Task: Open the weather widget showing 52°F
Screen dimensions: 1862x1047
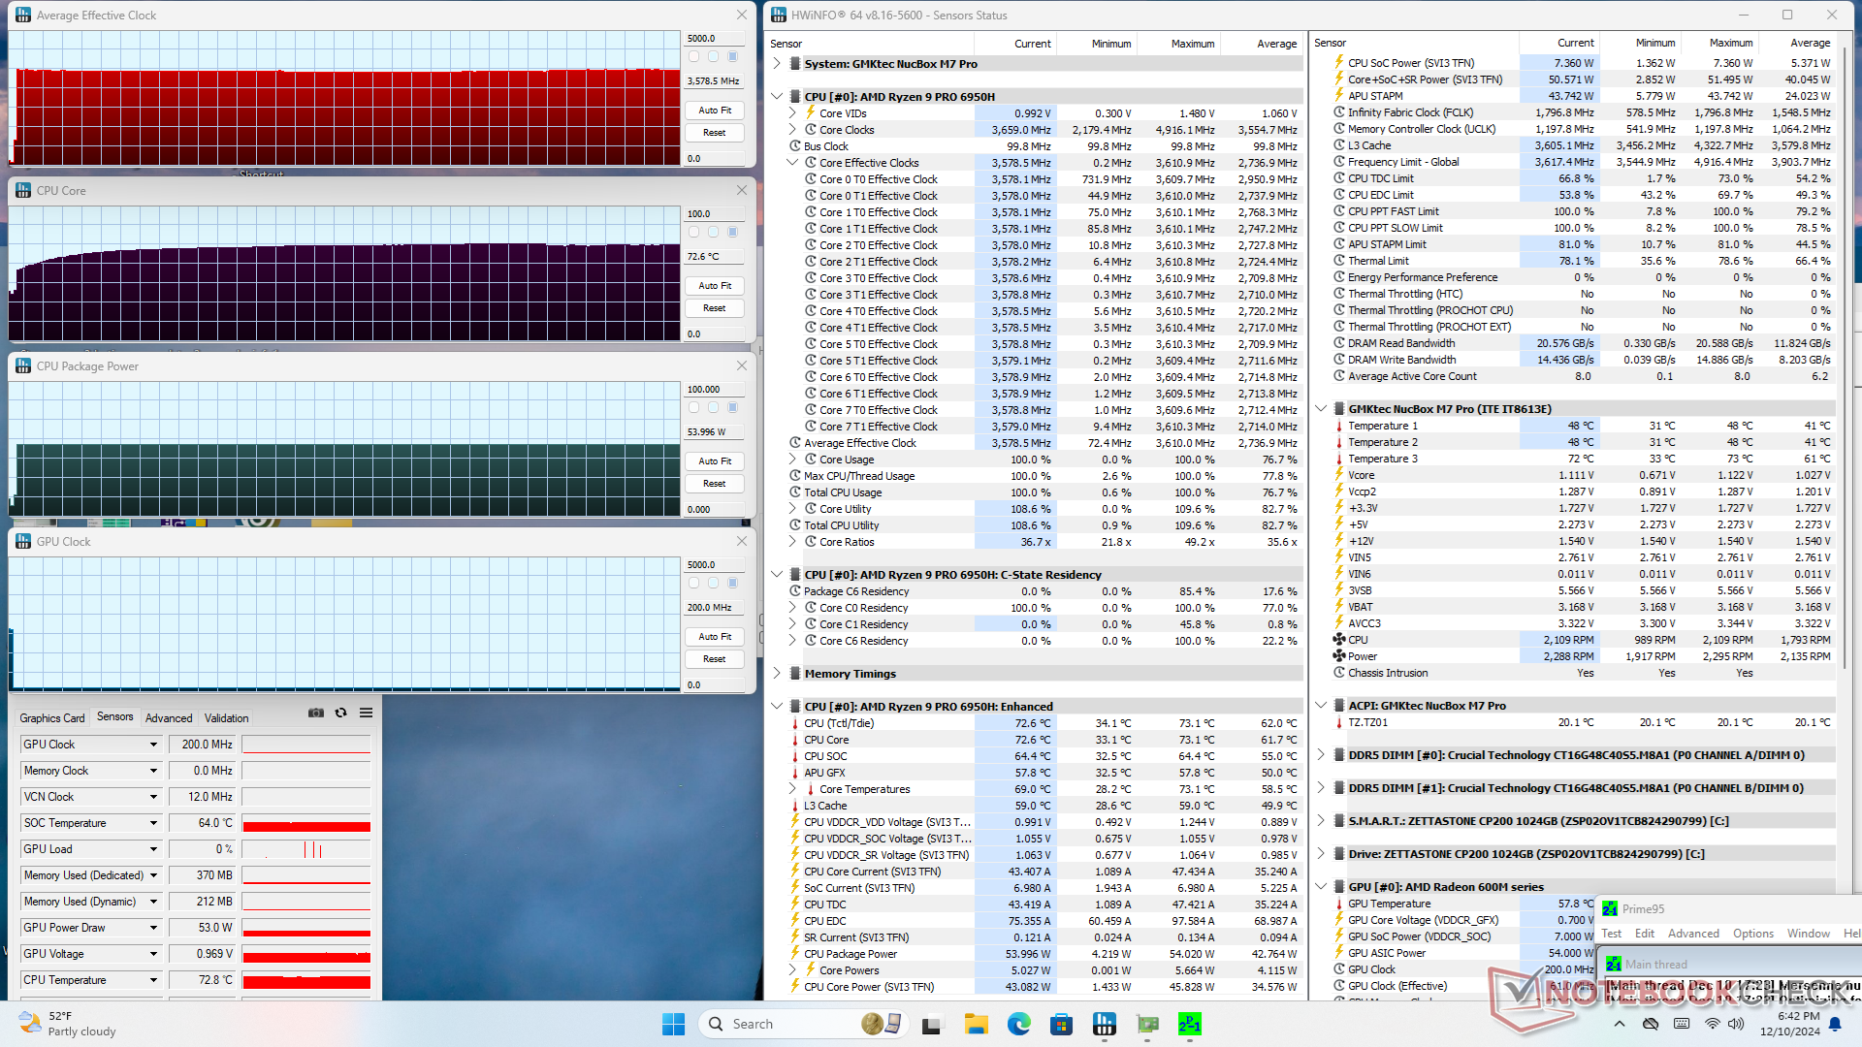Action: pyautogui.click(x=68, y=1024)
